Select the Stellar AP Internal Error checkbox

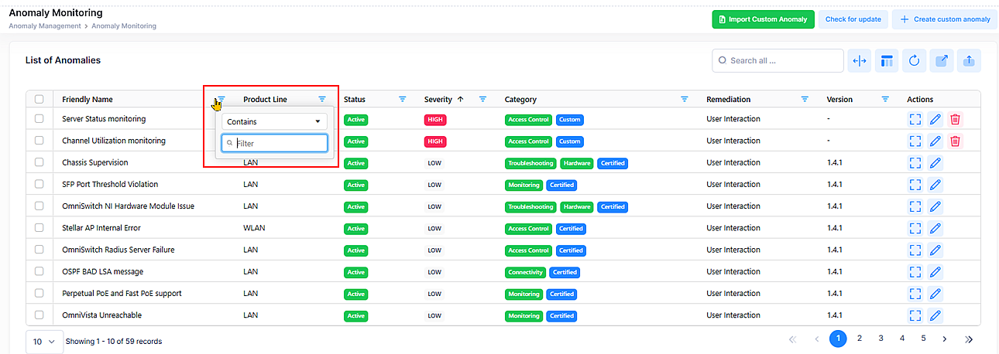click(x=39, y=228)
